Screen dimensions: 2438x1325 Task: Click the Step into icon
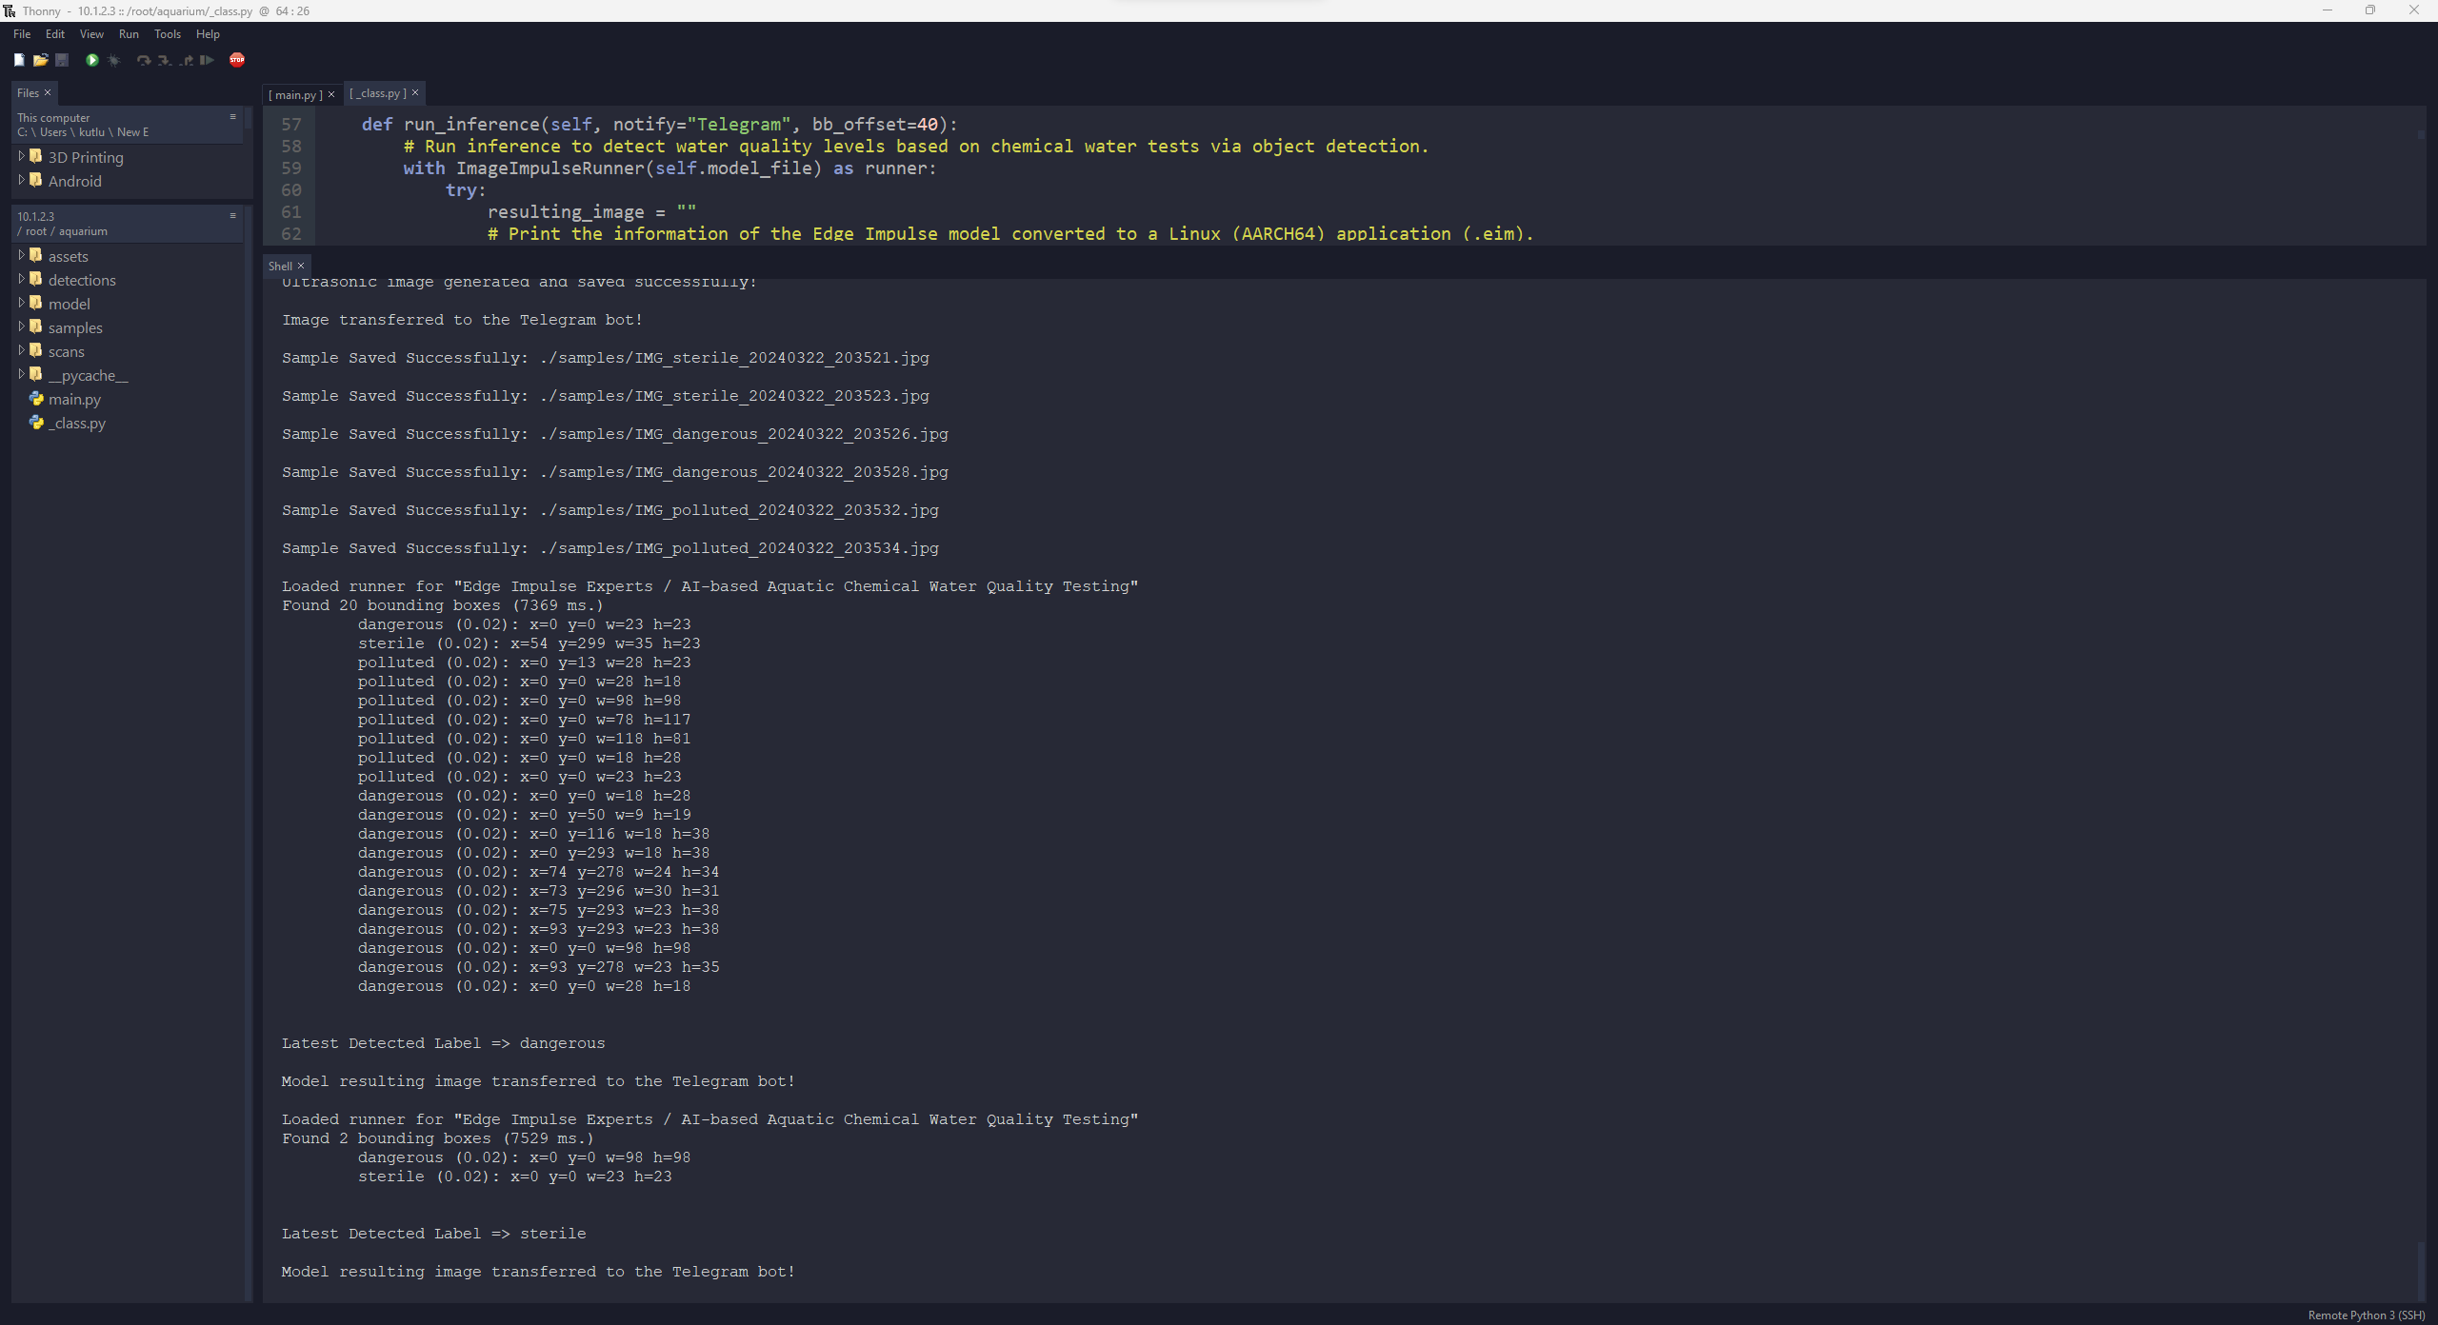tap(164, 60)
